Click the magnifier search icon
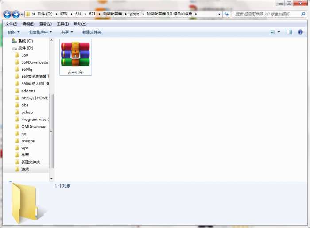 coord(303,14)
